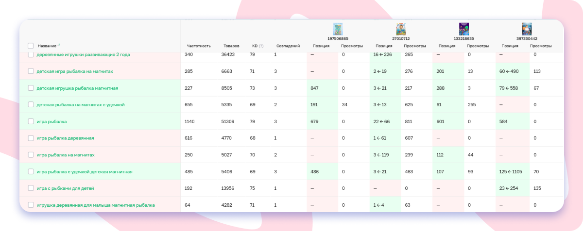Viewport: 583px width, 231px height.
Task: Click product thumbnail for item 133218635
Action: click(x=464, y=29)
